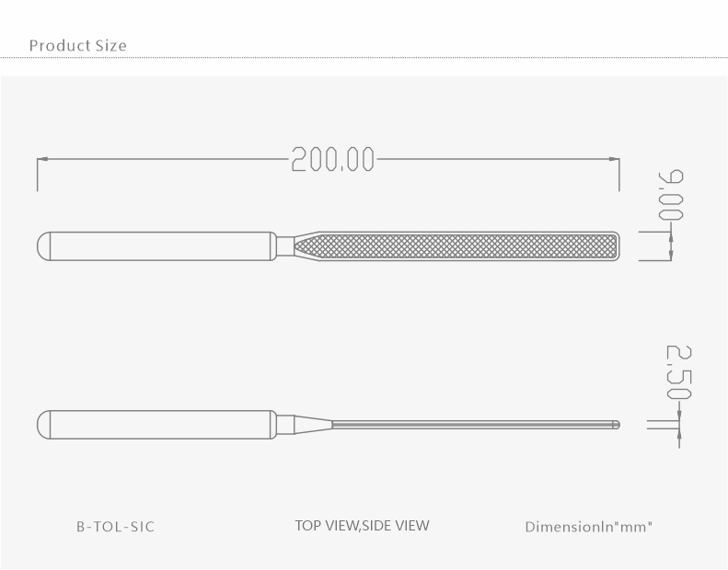This screenshot has height=570, width=728.
Task: Click the cross-hatched file surface
Action: point(456,246)
